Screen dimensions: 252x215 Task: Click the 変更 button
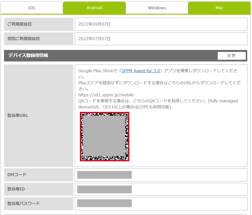coord(231,56)
